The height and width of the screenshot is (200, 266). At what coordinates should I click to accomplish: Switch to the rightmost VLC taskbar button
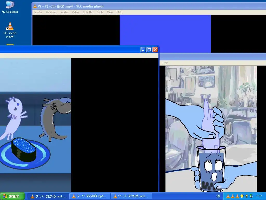point(131,196)
